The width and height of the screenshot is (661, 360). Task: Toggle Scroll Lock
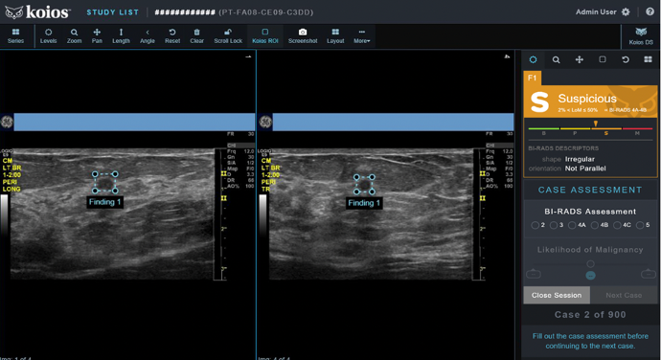[228, 36]
